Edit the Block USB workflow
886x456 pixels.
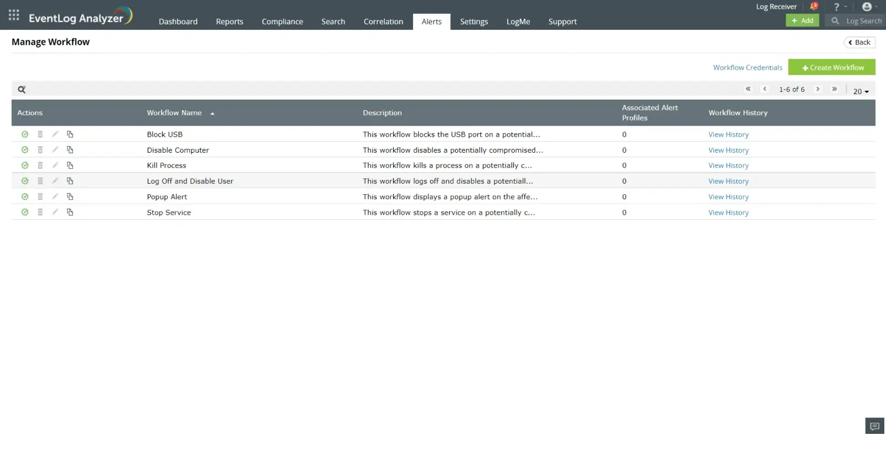tap(55, 134)
